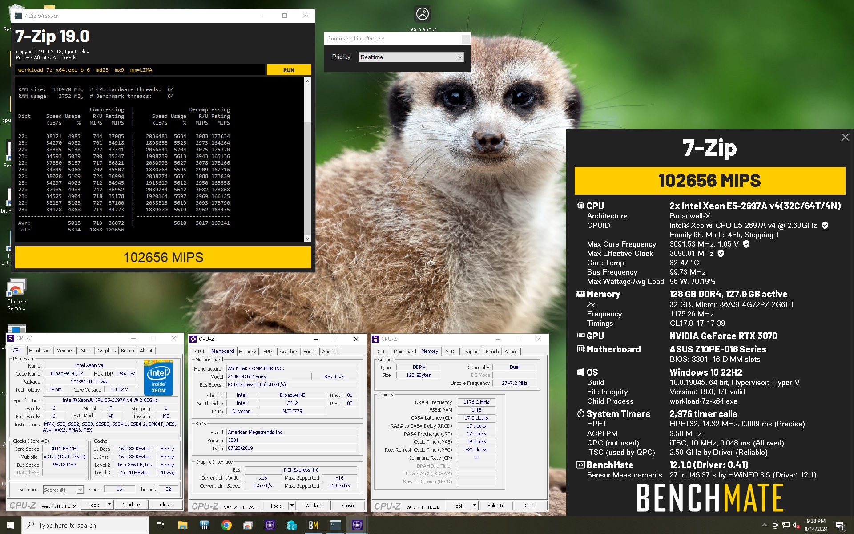Click the CPUID verified shield icon
Image resolution: width=854 pixels, height=534 pixels.
pos(825,226)
